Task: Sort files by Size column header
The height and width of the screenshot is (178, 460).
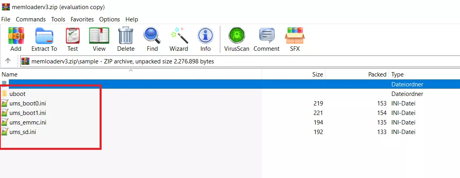Action: coord(317,74)
